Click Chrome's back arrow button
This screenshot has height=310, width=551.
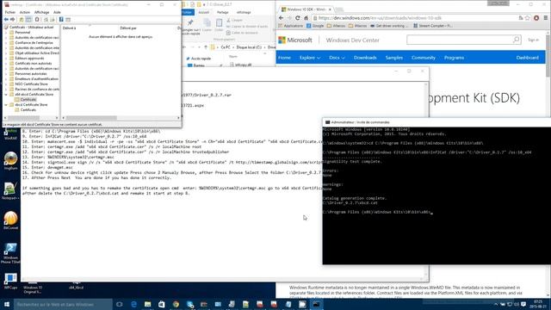point(281,18)
